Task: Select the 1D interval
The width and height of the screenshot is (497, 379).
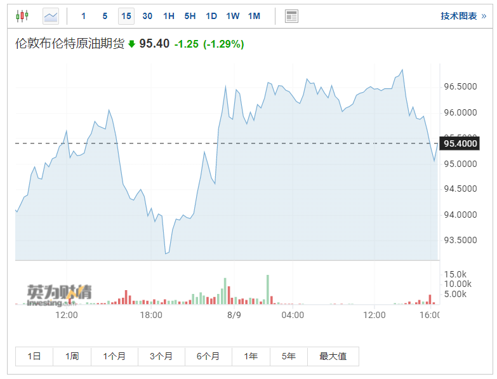Action: click(x=211, y=16)
